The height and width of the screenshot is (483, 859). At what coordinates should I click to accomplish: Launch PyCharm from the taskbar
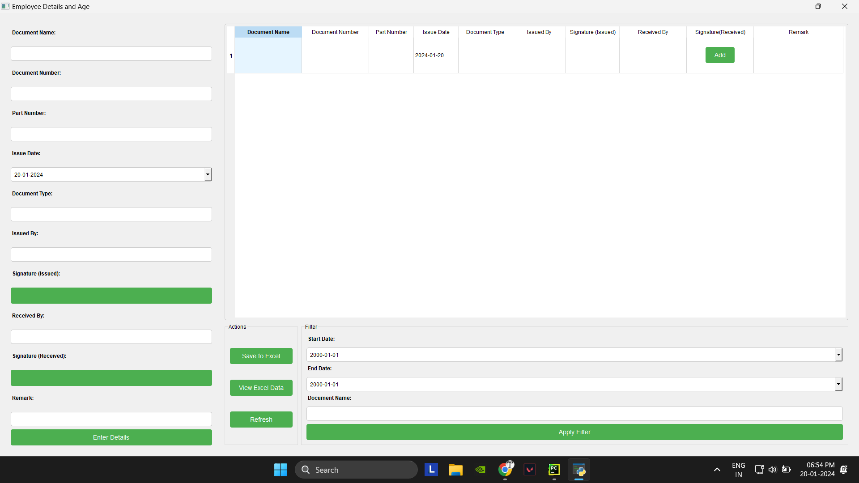tap(554, 470)
